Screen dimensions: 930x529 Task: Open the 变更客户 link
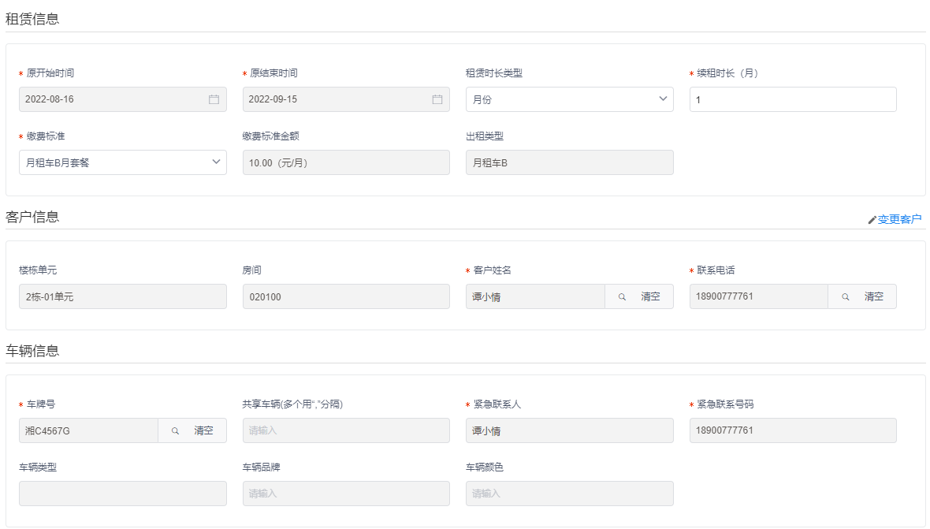(x=899, y=219)
